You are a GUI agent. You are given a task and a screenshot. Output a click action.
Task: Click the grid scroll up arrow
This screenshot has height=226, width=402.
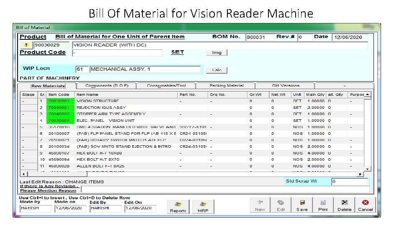click(367, 95)
